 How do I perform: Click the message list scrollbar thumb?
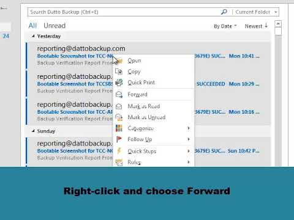(x=278, y=31)
